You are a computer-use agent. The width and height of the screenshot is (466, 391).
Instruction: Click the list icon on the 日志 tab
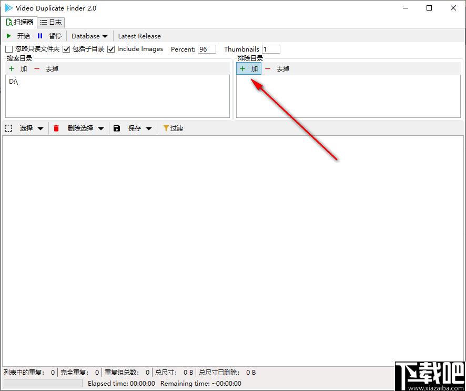pyautogui.click(x=44, y=23)
